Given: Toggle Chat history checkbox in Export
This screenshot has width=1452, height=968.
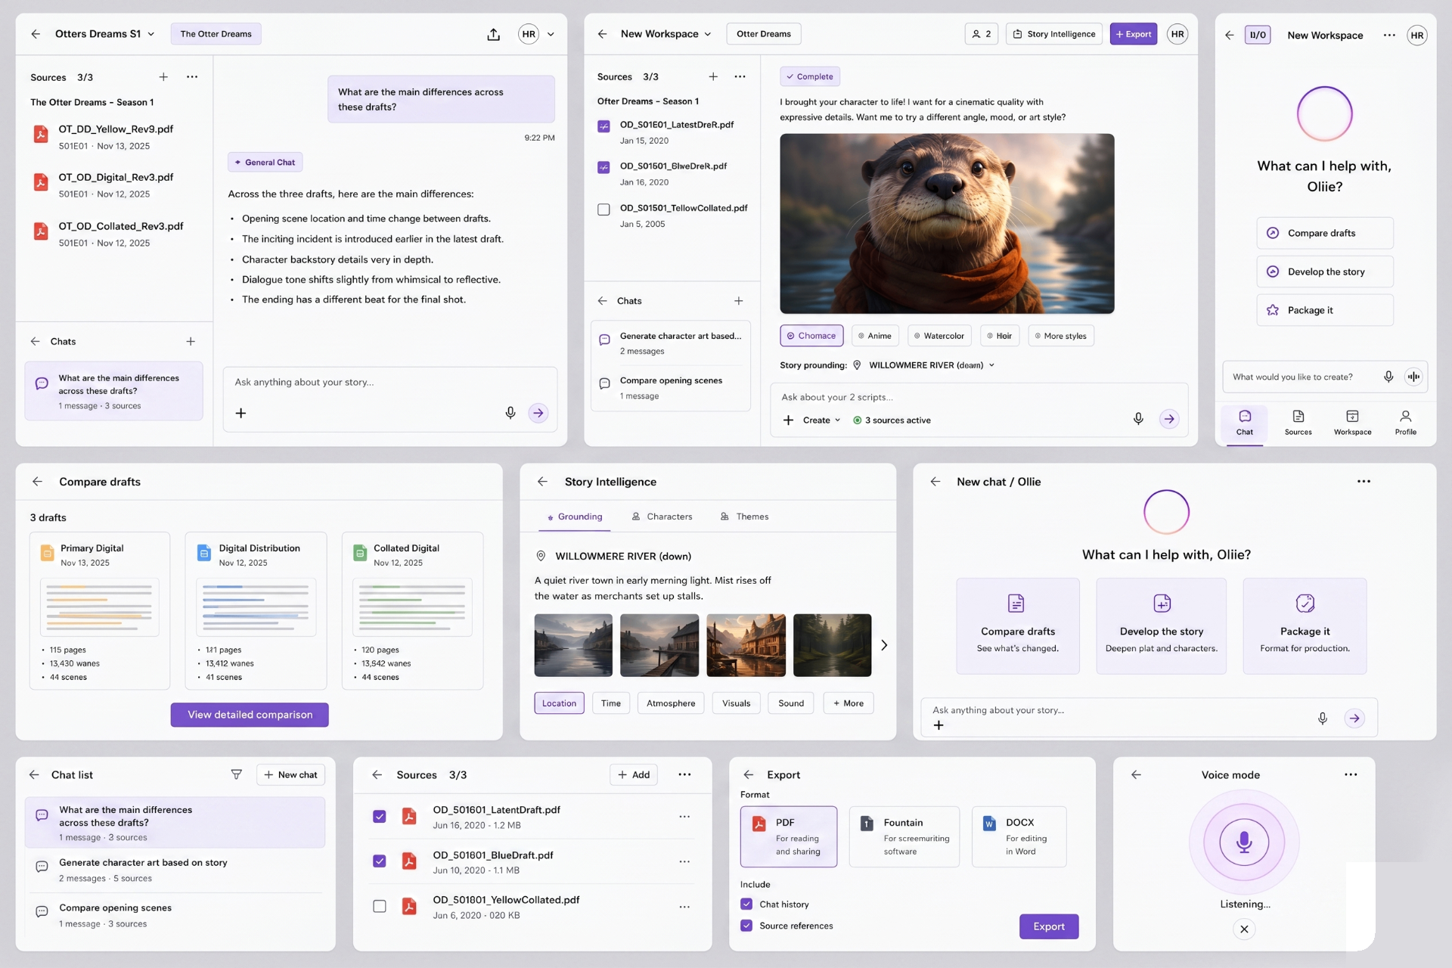Looking at the screenshot, I should (x=746, y=904).
